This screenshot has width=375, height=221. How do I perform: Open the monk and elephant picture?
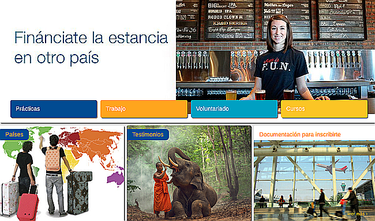[x=189, y=173]
